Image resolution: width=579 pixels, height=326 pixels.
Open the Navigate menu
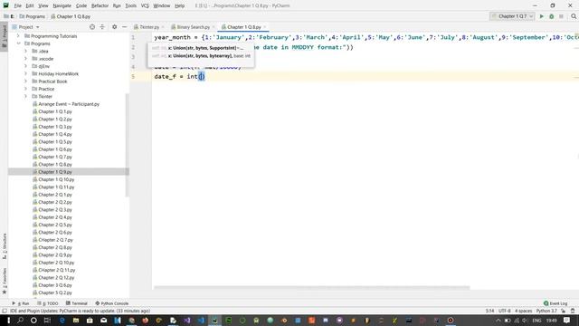(x=62, y=6)
